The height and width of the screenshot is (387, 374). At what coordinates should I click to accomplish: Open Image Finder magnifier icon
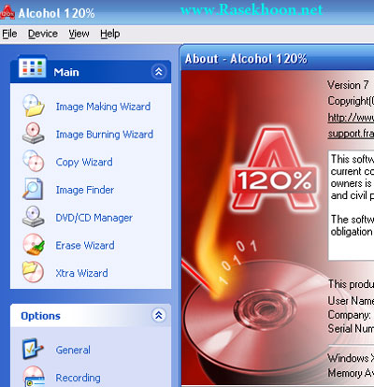click(33, 189)
